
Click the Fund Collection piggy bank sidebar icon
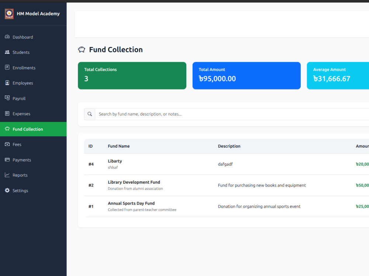coord(7,129)
